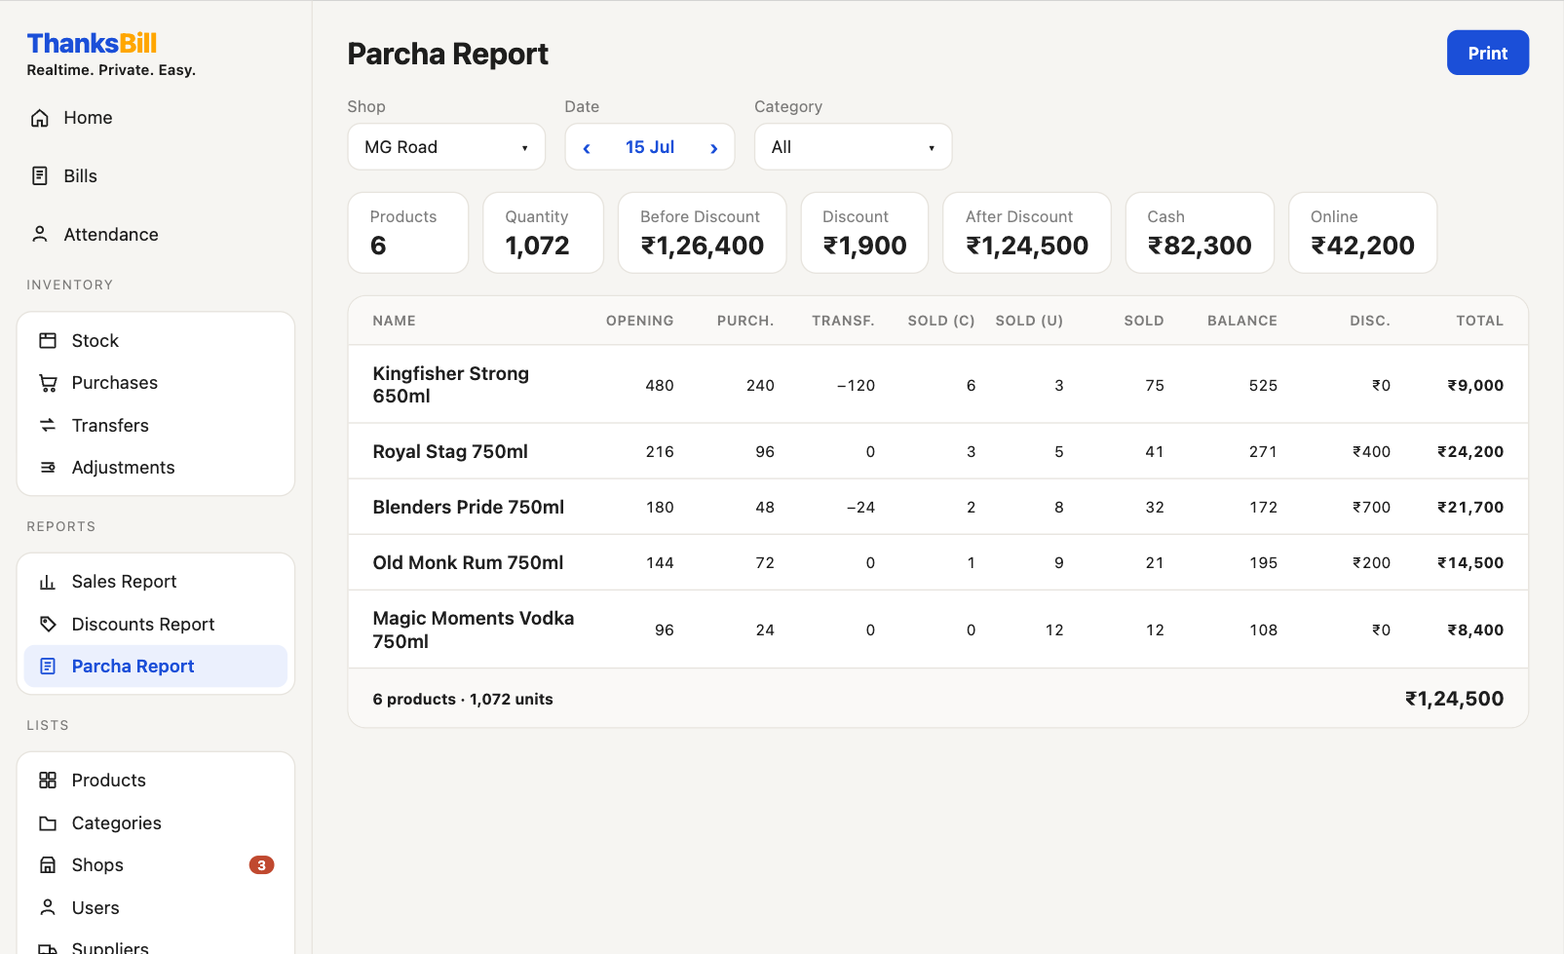Click the Discounts Report tag icon
1564x954 pixels.
click(48, 625)
